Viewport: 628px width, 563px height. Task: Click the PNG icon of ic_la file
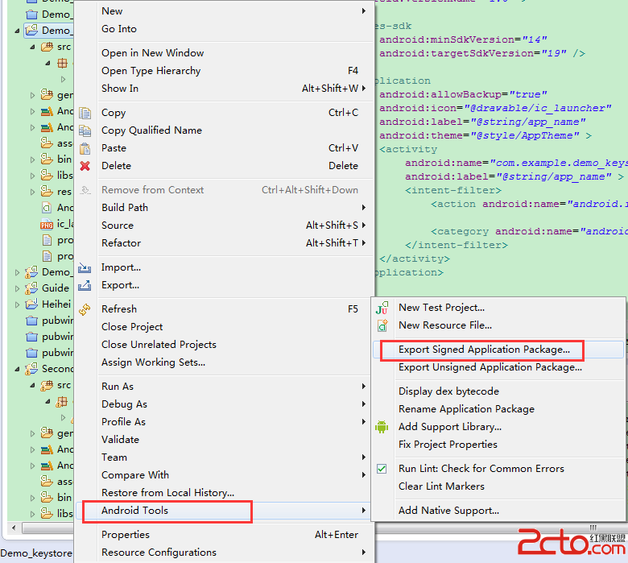[47, 225]
